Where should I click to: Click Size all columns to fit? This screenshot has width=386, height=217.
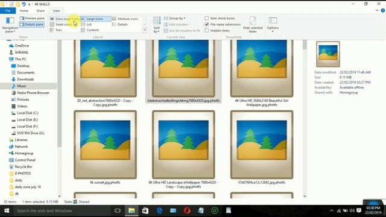[x=182, y=31]
